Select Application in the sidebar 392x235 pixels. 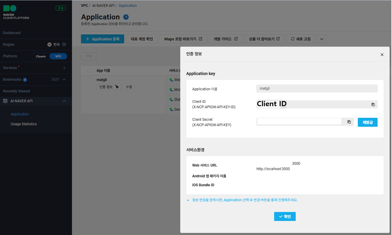pyautogui.click(x=20, y=114)
